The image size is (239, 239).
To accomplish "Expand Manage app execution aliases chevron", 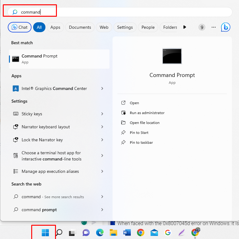I will tap(102, 171).
